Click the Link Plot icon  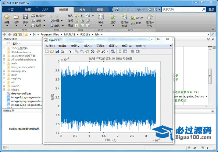(113, 51)
